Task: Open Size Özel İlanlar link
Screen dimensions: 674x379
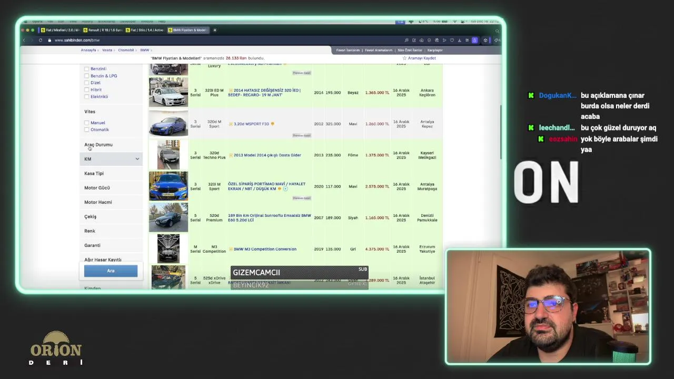Action: tap(410, 50)
